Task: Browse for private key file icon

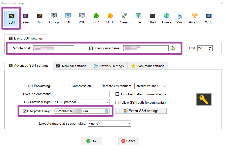Action: [x=107, y=111]
